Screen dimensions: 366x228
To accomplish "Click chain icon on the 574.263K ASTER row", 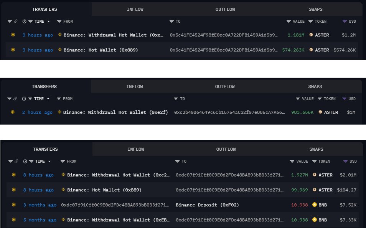I will pos(13,50).
